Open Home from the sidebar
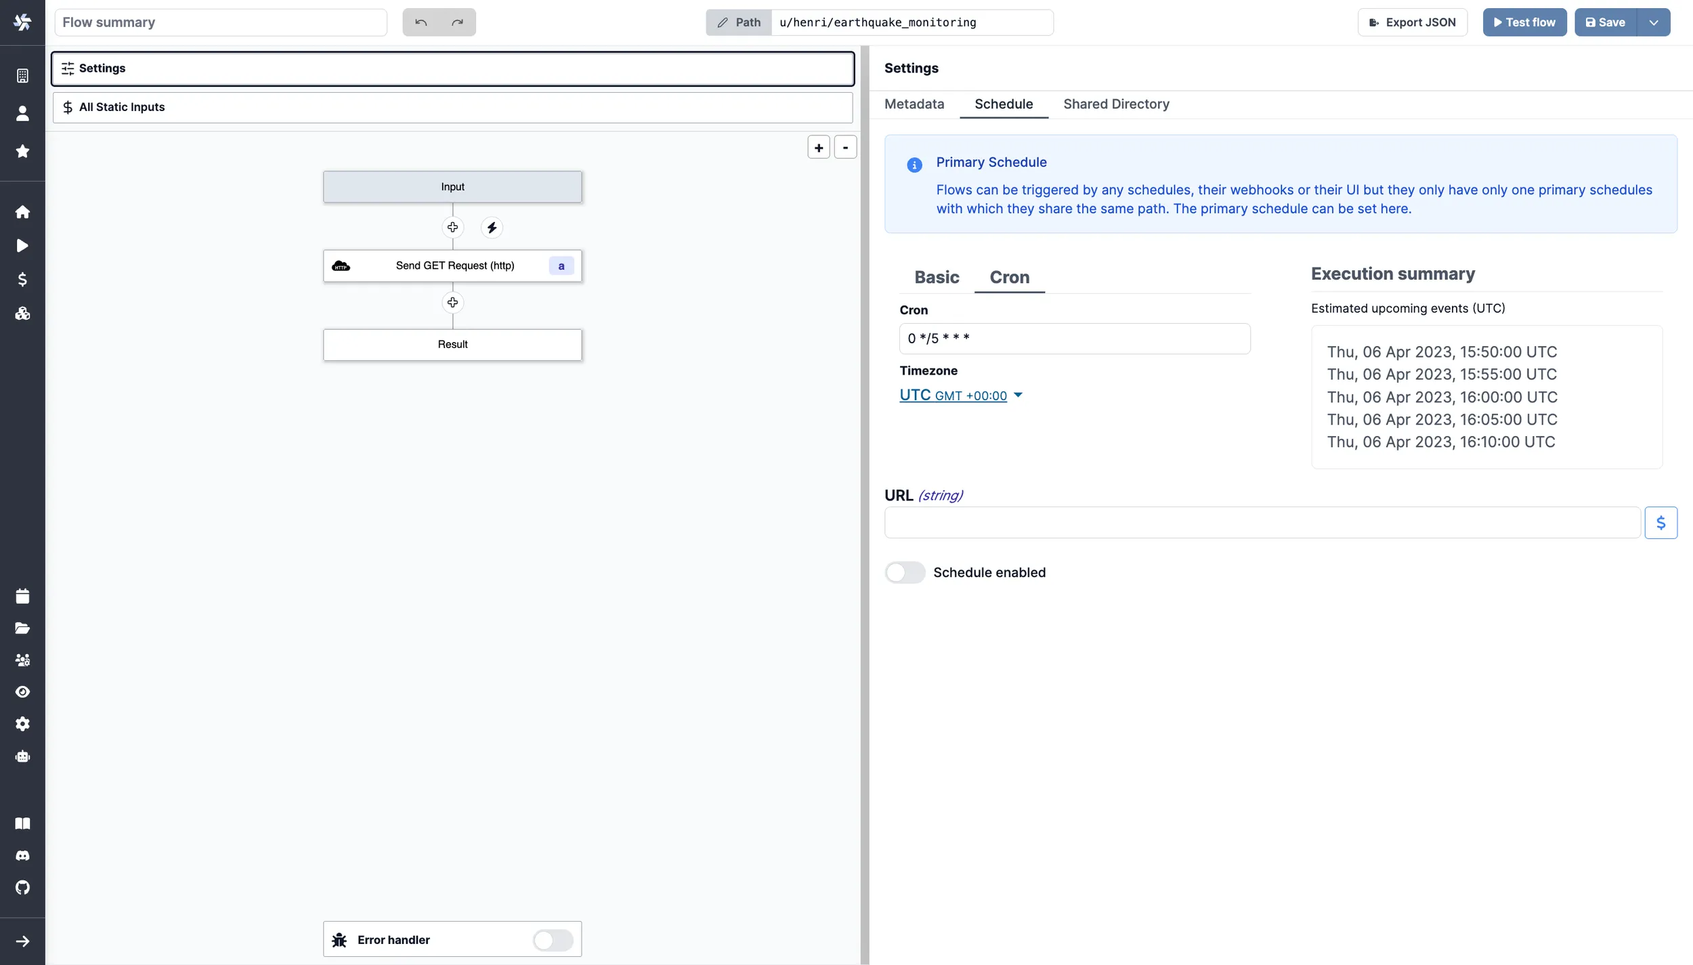The width and height of the screenshot is (1693, 965). click(x=22, y=212)
